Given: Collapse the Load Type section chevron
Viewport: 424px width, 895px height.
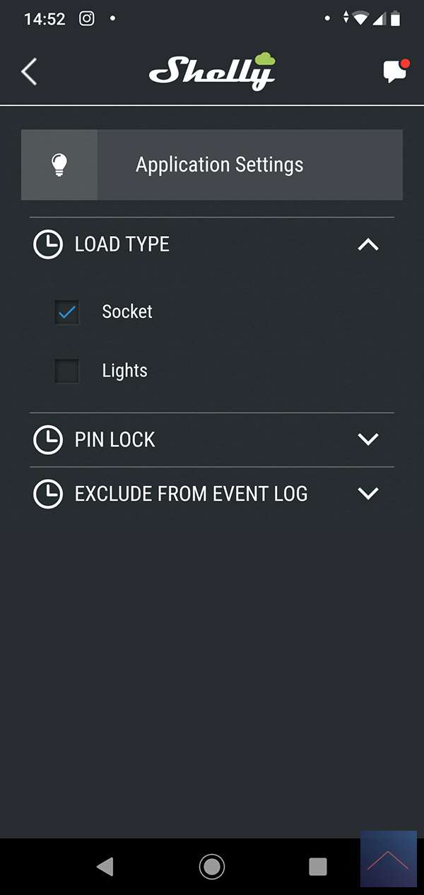Looking at the screenshot, I should click(x=368, y=244).
